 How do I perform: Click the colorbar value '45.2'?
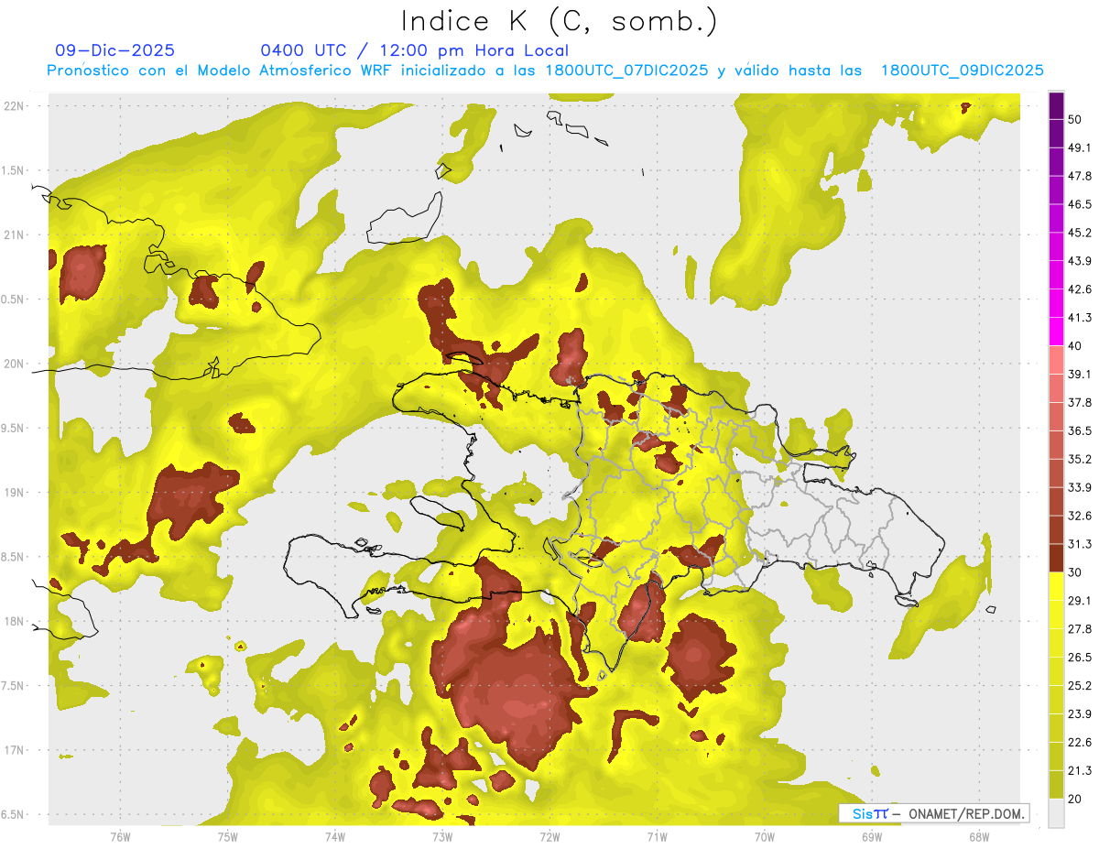pos(1080,233)
